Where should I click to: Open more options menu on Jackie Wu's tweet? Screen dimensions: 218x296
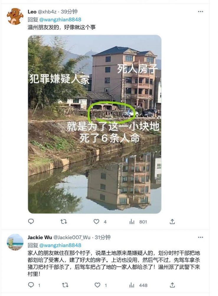(201, 237)
